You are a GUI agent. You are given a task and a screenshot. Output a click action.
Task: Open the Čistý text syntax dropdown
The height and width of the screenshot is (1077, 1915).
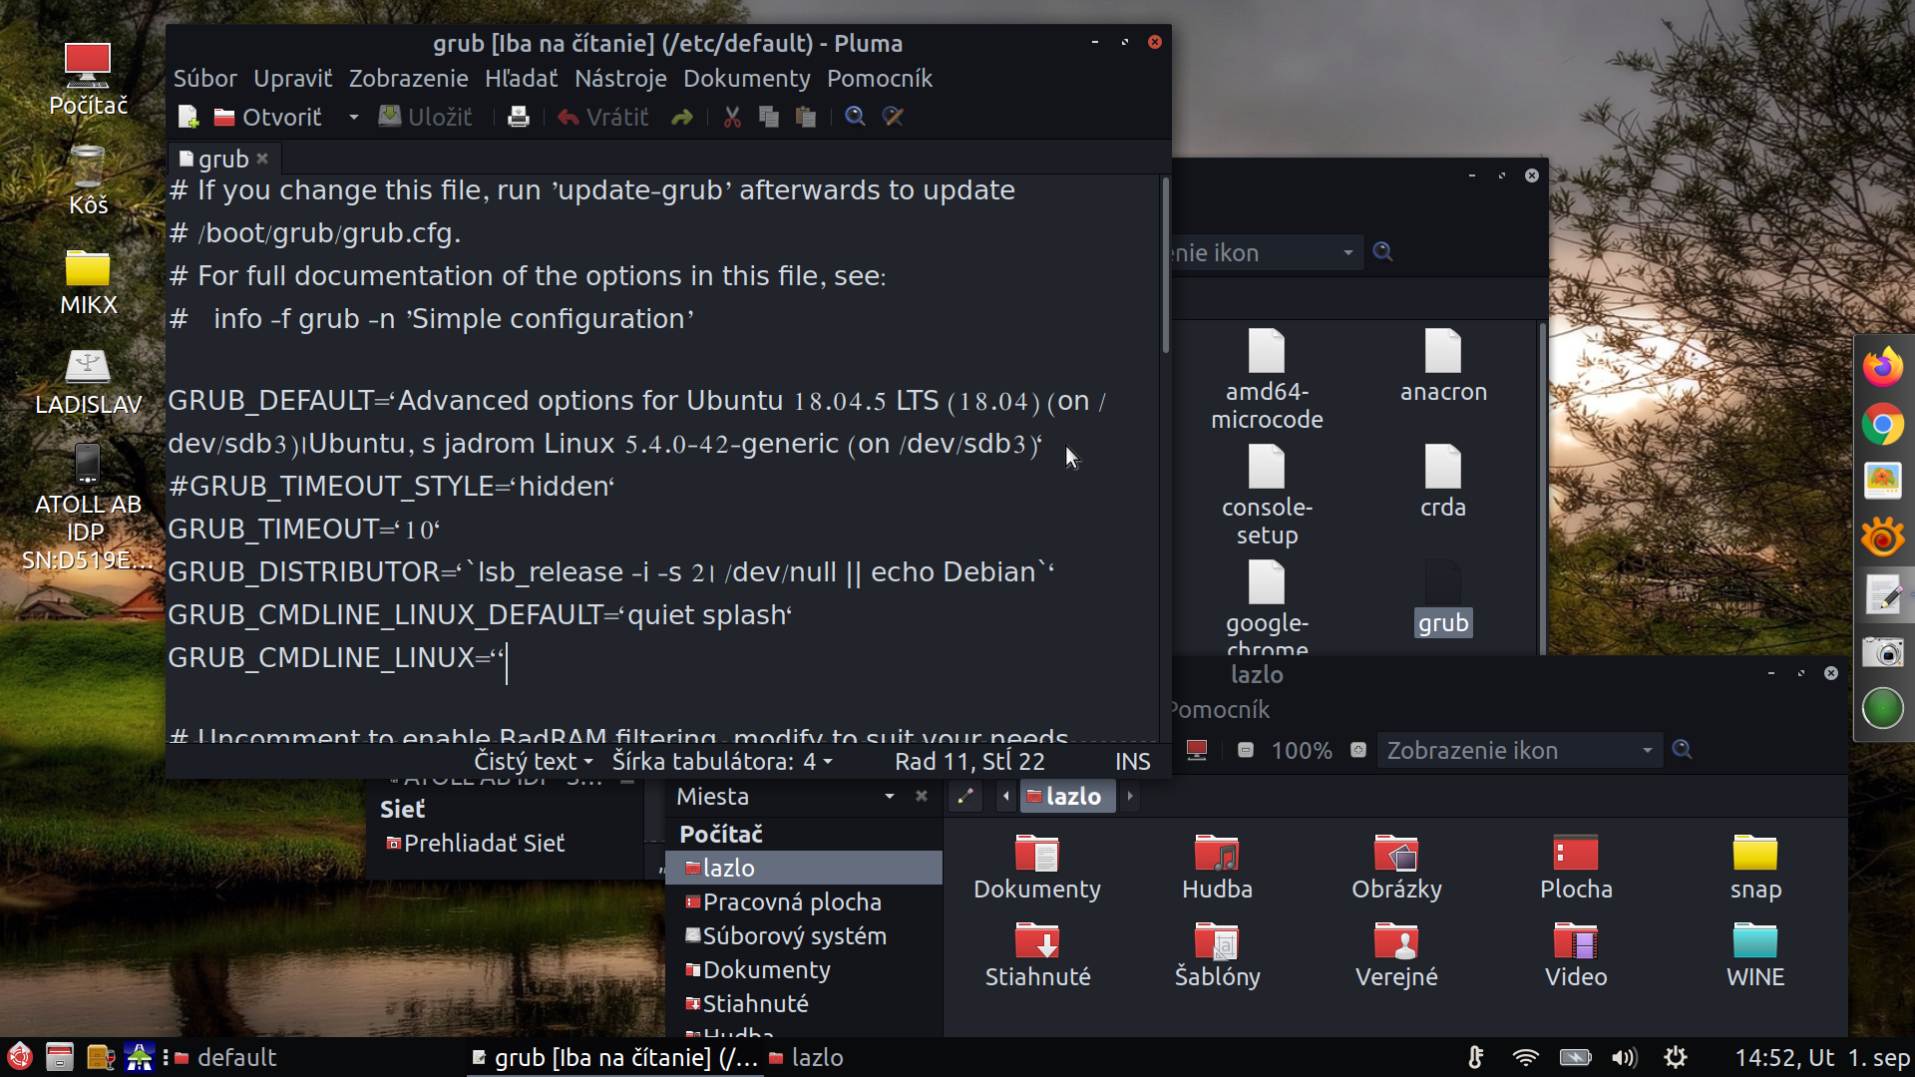(534, 762)
